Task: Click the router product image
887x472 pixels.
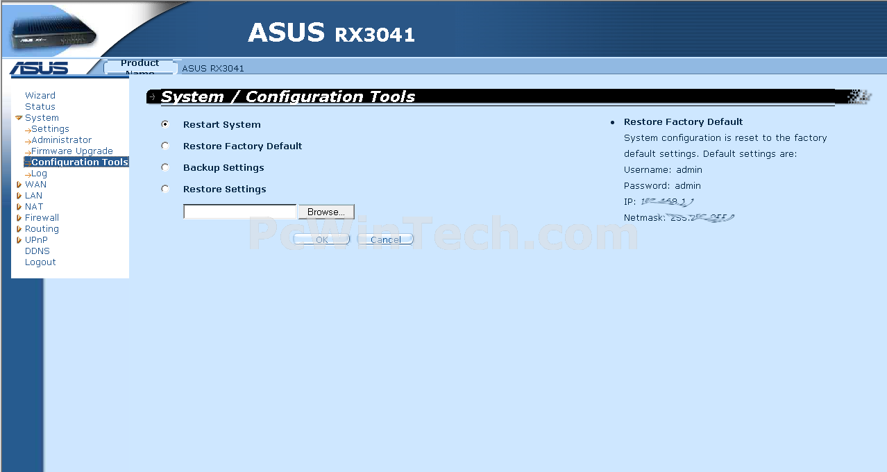Action: (x=53, y=33)
